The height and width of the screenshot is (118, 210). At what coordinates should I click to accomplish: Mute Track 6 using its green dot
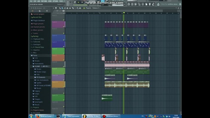pos(64,53)
